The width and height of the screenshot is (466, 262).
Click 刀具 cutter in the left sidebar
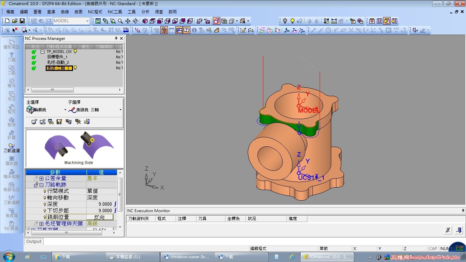[12, 57]
